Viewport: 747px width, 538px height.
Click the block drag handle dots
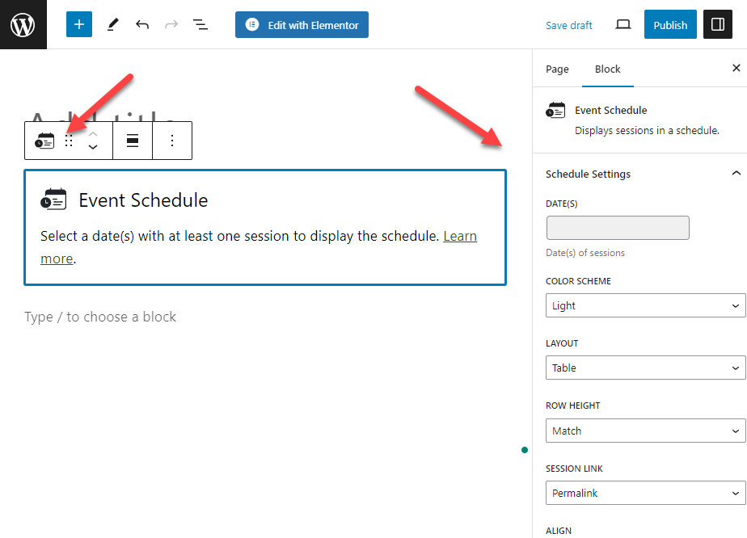pos(69,141)
